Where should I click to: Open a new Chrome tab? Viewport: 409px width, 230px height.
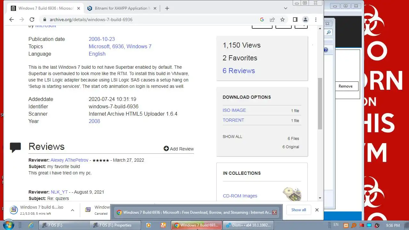pyautogui.click(x=167, y=8)
